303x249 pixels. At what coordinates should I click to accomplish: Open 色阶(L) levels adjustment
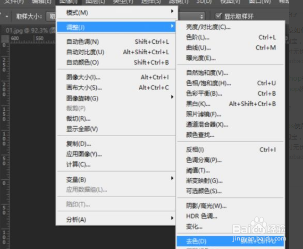tap(231, 37)
